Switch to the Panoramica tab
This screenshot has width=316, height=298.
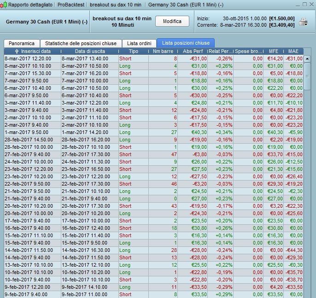click(x=22, y=43)
